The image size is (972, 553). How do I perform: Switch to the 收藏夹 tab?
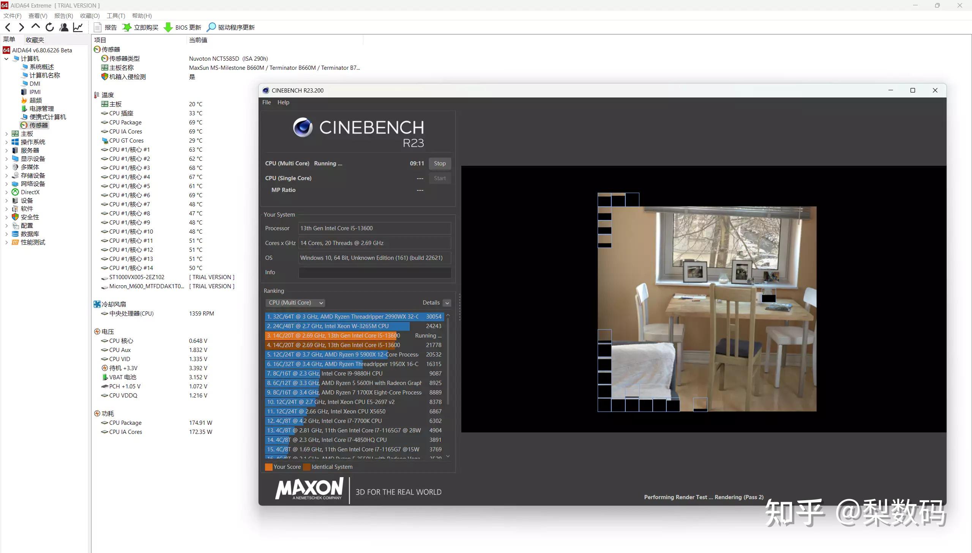click(35, 39)
